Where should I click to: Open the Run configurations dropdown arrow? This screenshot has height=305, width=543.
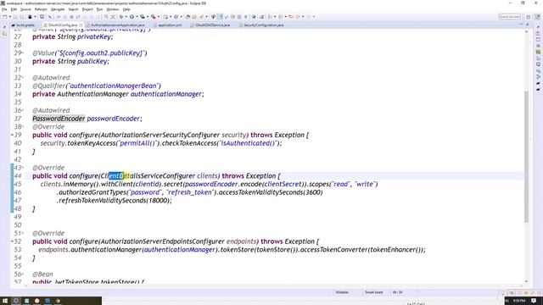pyautogui.click(x=137, y=17)
